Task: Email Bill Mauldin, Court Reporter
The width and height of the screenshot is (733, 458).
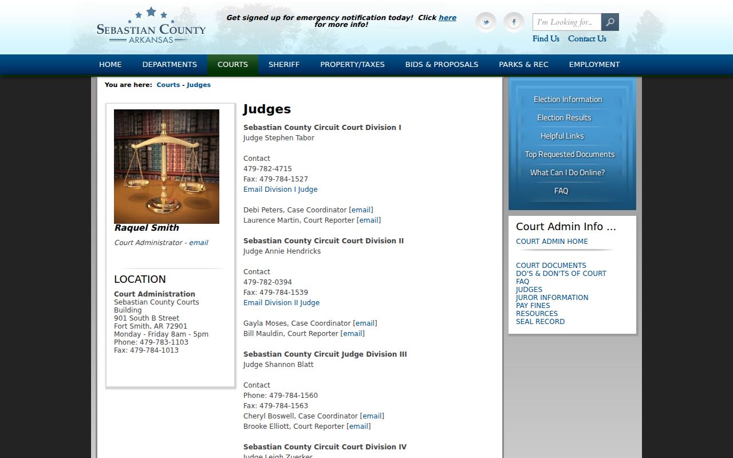Action: pos(353,334)
